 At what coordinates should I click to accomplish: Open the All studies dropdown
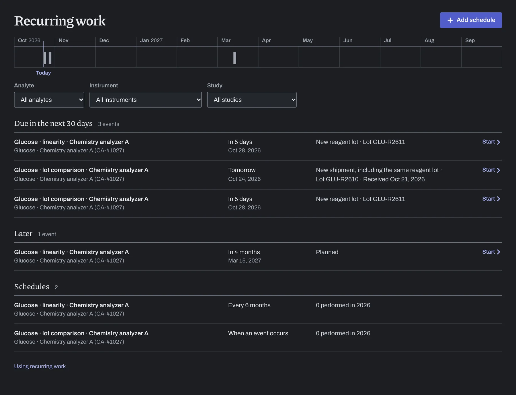[252, 100]
